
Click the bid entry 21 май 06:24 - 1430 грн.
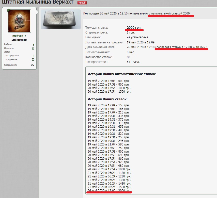coord(109,184)
